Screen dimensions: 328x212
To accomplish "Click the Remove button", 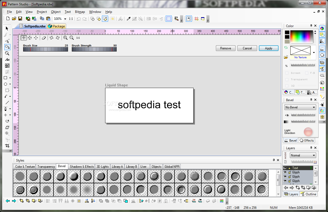I will click(x=226, y=48).
